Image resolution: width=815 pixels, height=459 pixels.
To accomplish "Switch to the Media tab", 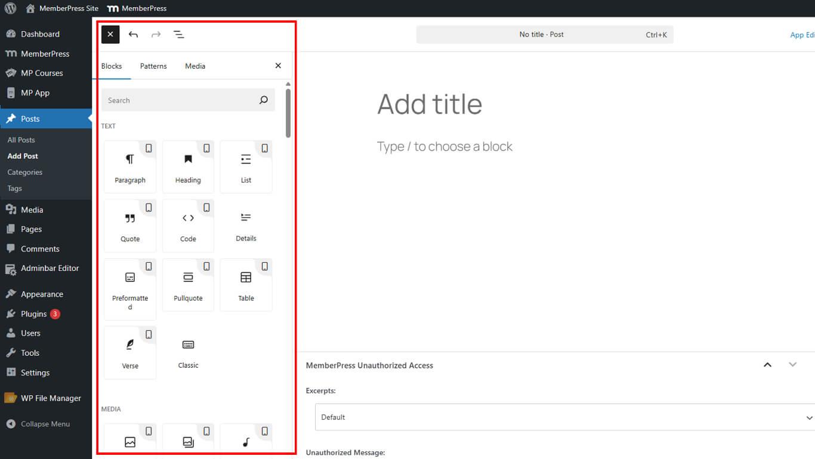I will [x=195, y=66].
